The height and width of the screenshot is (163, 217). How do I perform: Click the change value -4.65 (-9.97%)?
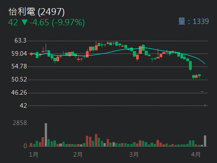tap(57, 23)
